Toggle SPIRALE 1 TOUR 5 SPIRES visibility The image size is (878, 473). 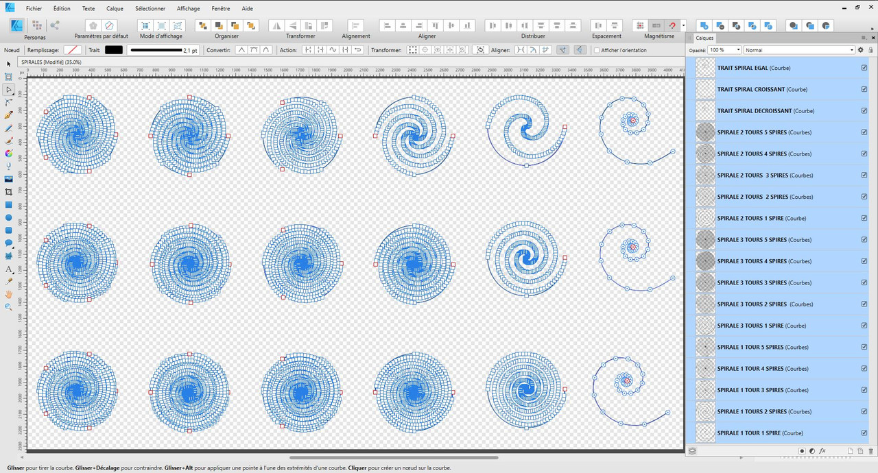[864, 347]
